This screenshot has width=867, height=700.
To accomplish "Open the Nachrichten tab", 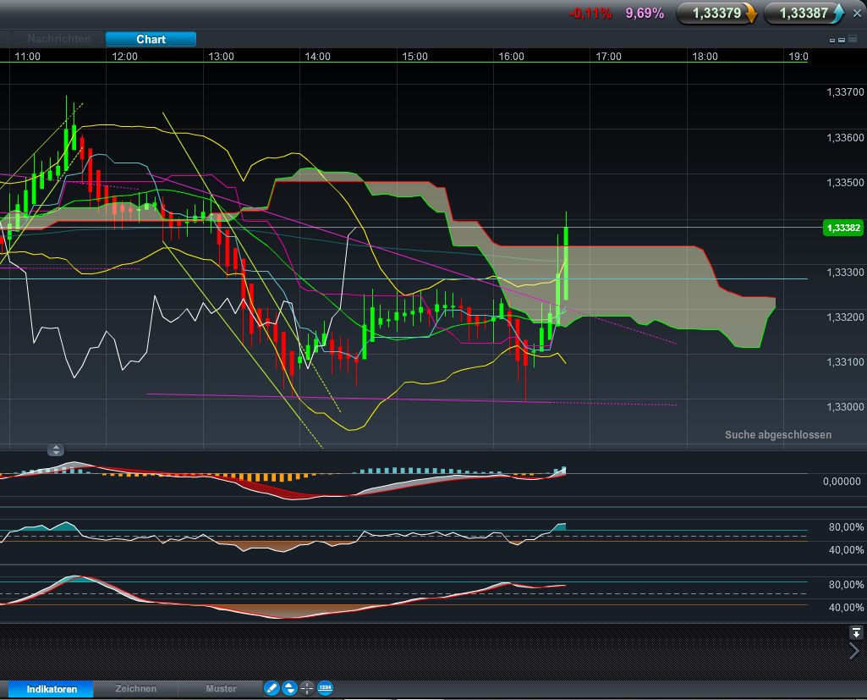I will [58, 39].
